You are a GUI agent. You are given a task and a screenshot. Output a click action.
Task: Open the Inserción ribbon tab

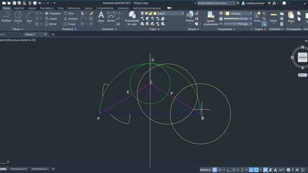click(x=19, y=8)
